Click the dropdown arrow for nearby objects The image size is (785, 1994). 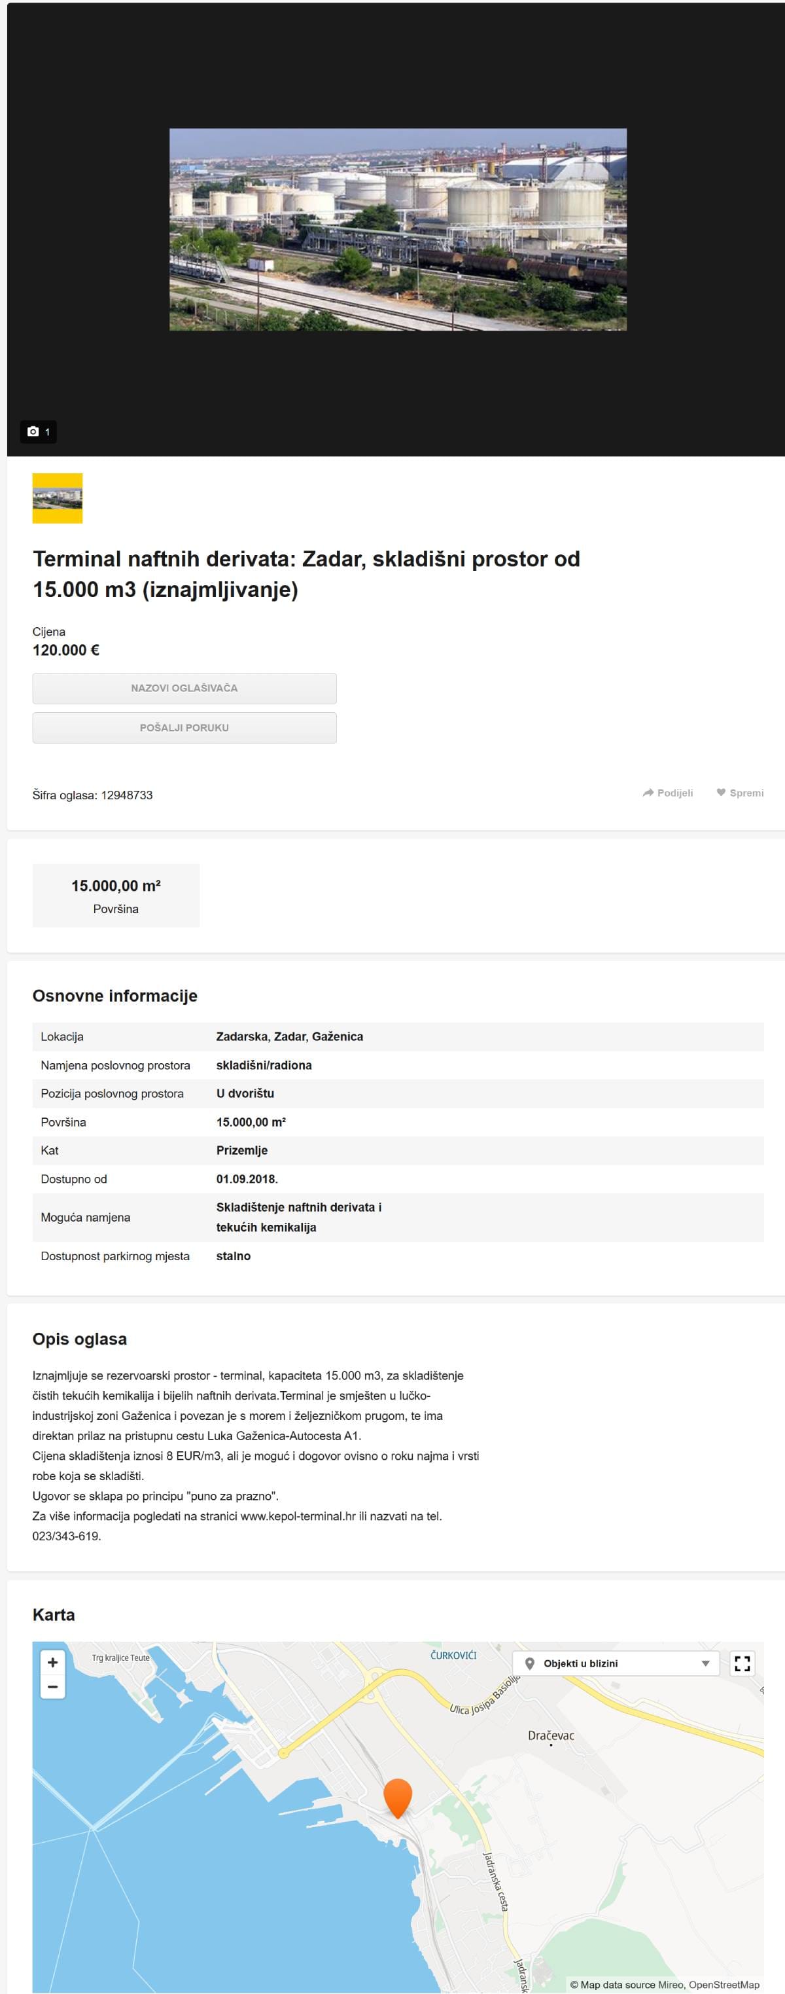[x=705, y=1663]
